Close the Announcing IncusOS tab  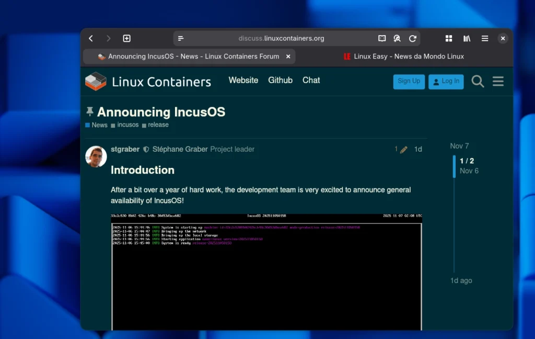tap(288, 56)
